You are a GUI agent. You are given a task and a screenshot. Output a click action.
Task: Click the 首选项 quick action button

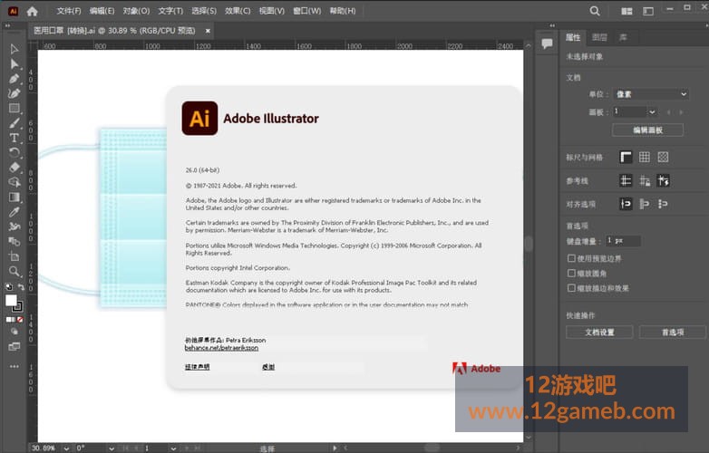(673, 332)
